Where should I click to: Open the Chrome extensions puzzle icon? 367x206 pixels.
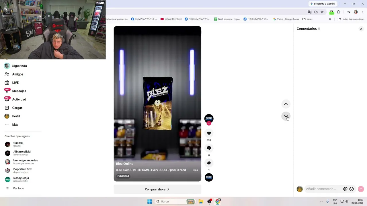tap(339, 12)
